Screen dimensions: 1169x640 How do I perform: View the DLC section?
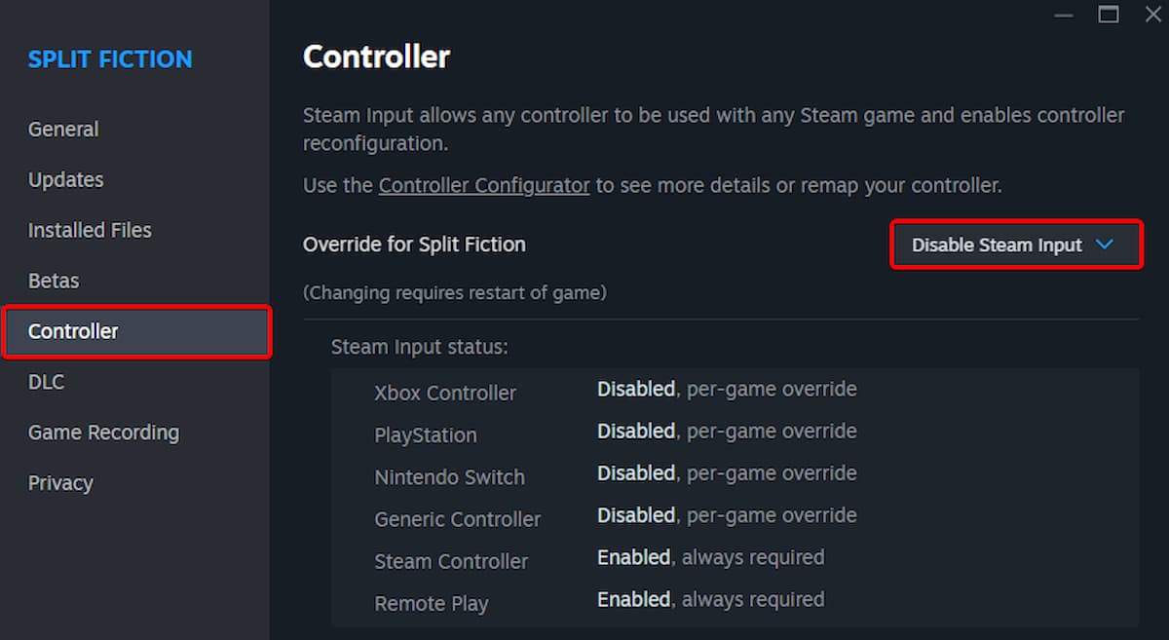pyautogui.click(x=46, y=382)
